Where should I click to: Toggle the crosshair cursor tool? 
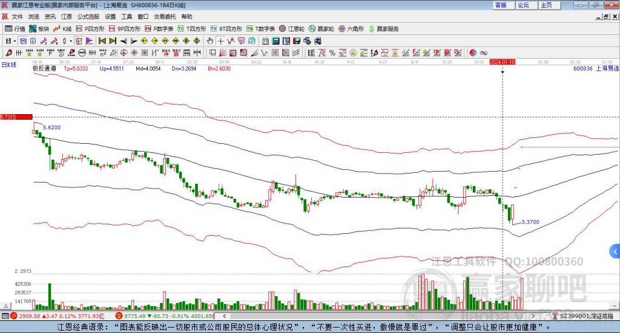click(221, 41)
